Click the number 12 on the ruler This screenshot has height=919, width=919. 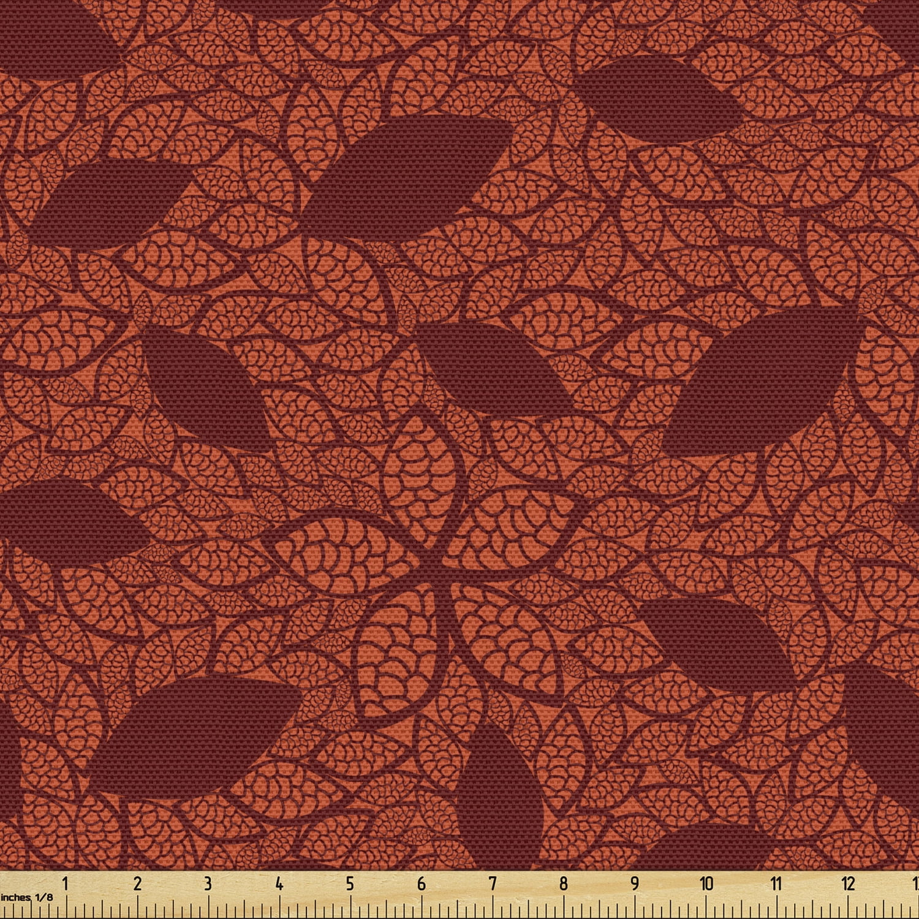coord(848,883)
